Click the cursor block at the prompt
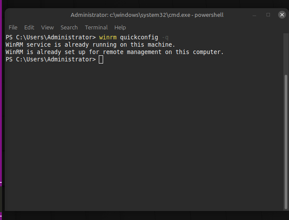The height and width of the screenshot is (220, 289). coord(101,59)
